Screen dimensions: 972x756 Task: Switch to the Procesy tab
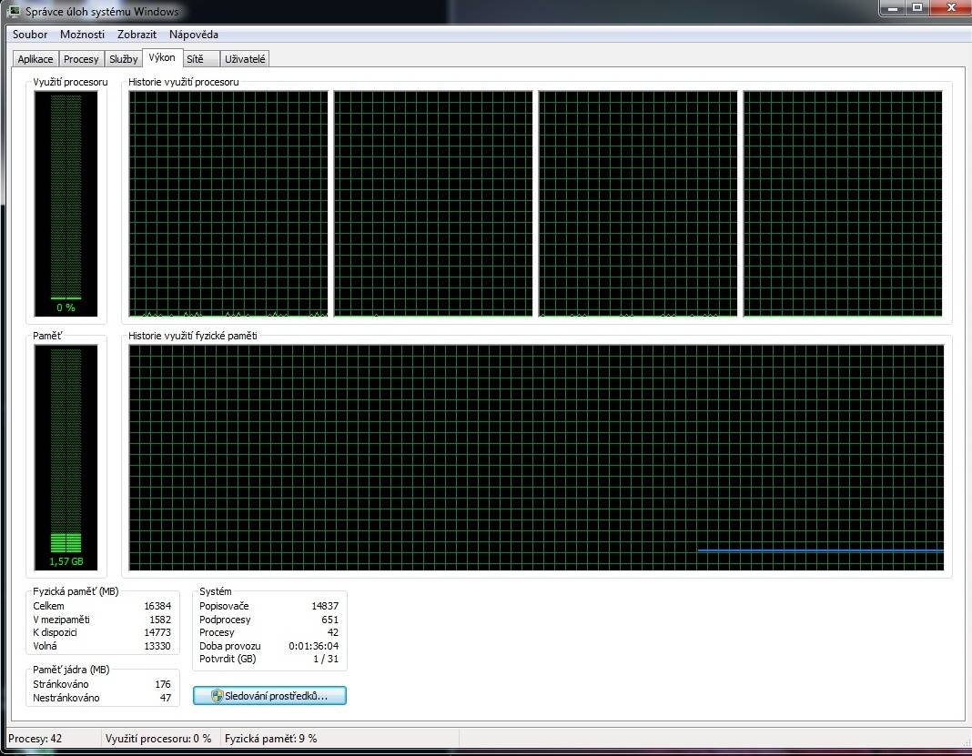coord(81,59)
